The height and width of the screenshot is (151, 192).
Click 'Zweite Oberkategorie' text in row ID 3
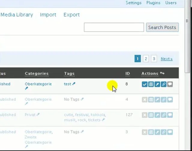[x=38, y=140]
